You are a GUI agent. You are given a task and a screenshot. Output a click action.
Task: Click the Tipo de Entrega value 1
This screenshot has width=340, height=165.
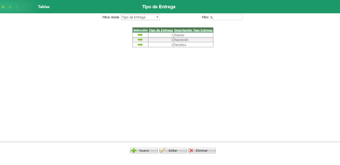pyautogui.click(x=161, y=35)
